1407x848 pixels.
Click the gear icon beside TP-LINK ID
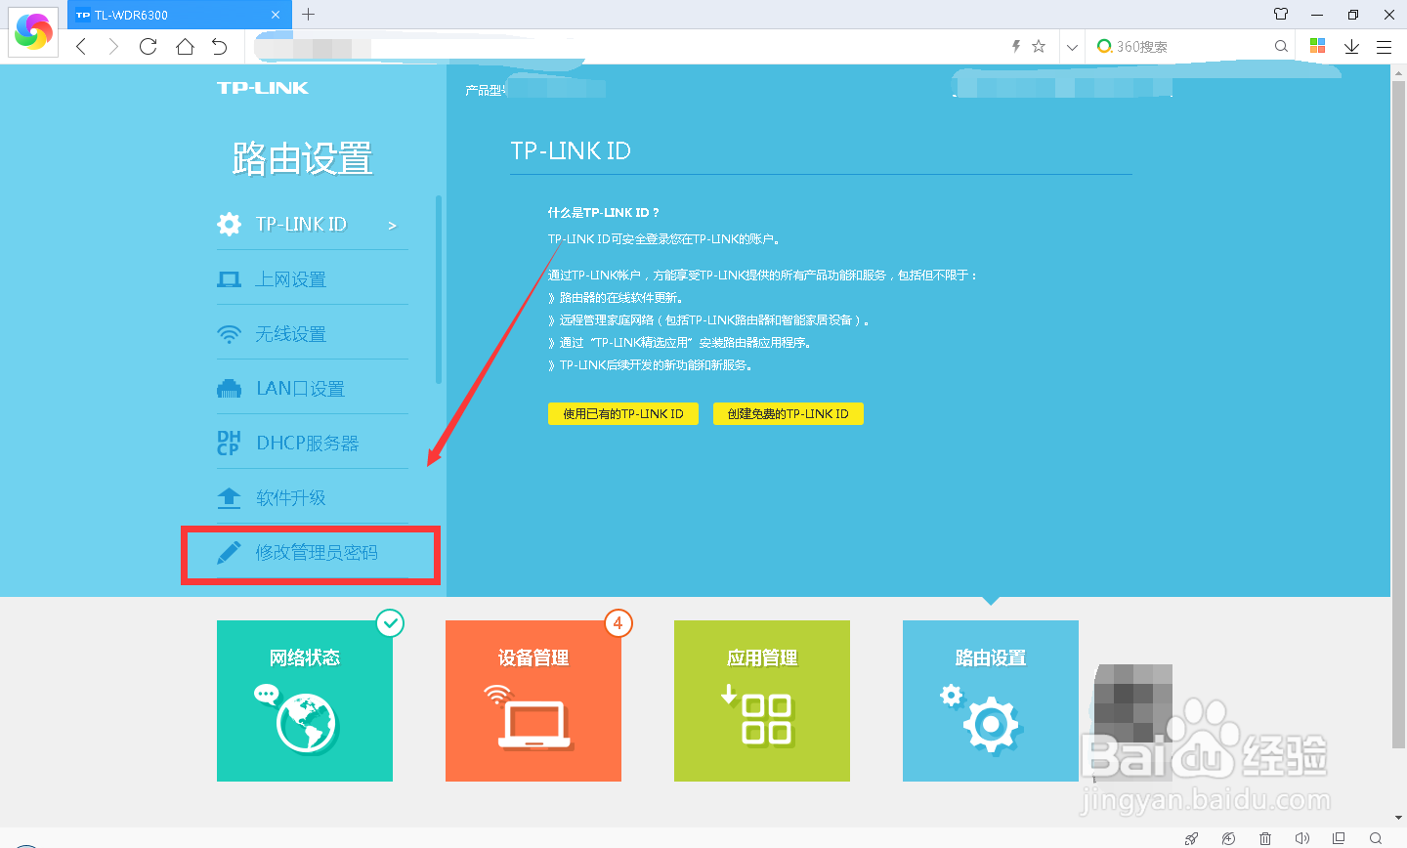(x=229, y=224)
